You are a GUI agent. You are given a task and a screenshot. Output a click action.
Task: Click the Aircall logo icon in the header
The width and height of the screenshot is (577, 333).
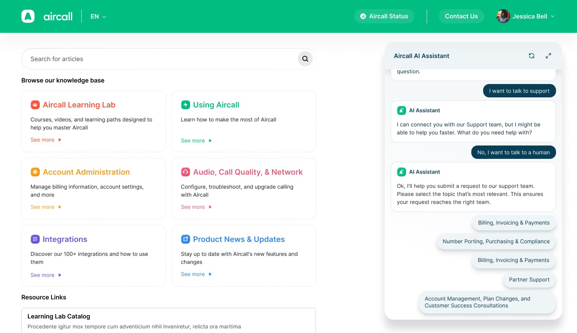click(28, 16)
